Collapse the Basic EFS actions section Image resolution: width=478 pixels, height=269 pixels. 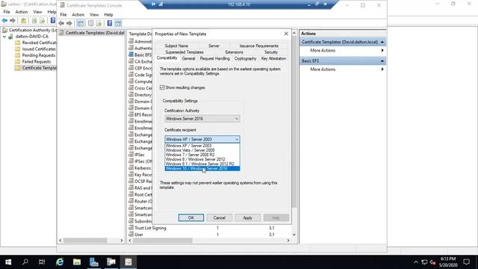click(382, 61)
